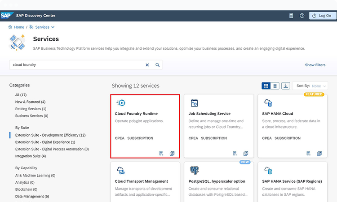Image resolution: width=337 pixels, height=202 pixels.
Task: Expand the Services breadcrumb dropdown chevron
Action: (53, 27)
